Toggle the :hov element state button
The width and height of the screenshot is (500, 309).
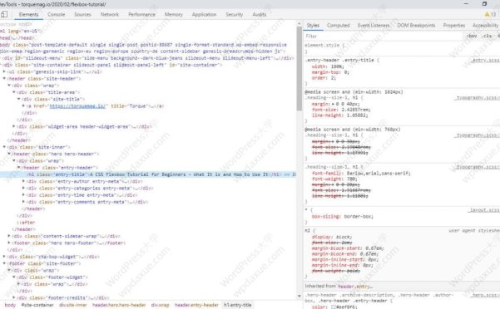click(472, 37)
